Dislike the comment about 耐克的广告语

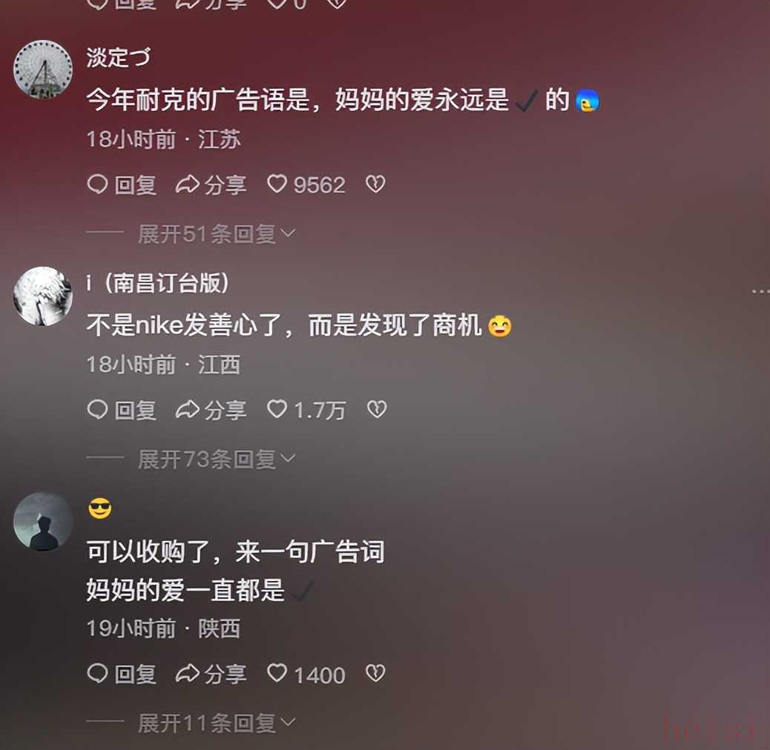(x=375, y=185)
